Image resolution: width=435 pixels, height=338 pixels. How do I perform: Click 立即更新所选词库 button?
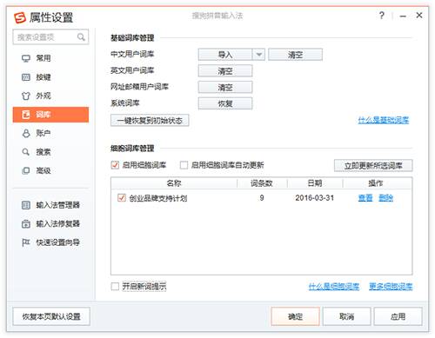point(373,166)
